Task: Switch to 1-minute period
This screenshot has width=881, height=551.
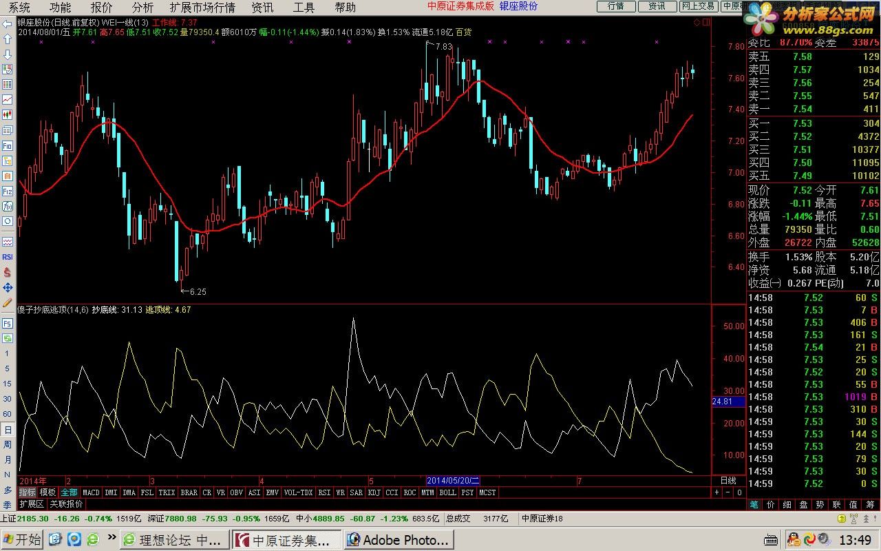Action: [8, 353]
